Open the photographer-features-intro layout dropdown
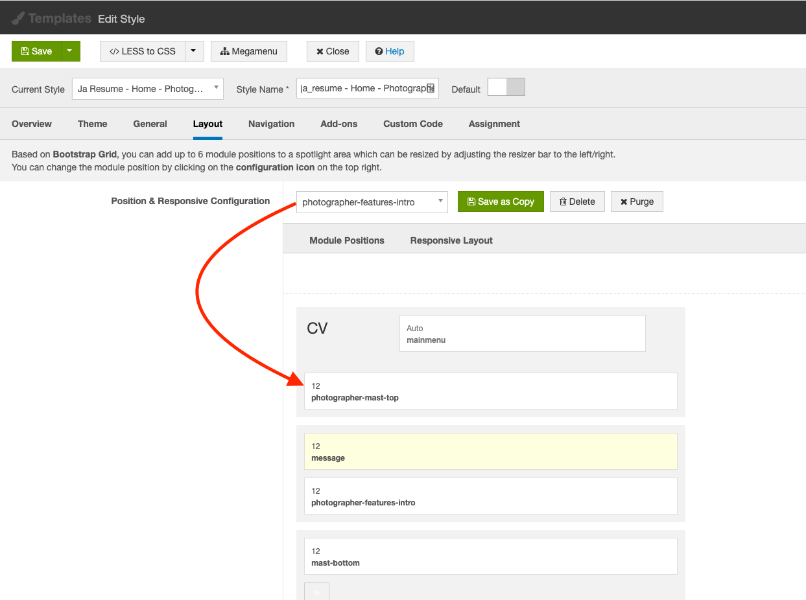The height and width of the screenshot is (600, 806). (372, 202)
